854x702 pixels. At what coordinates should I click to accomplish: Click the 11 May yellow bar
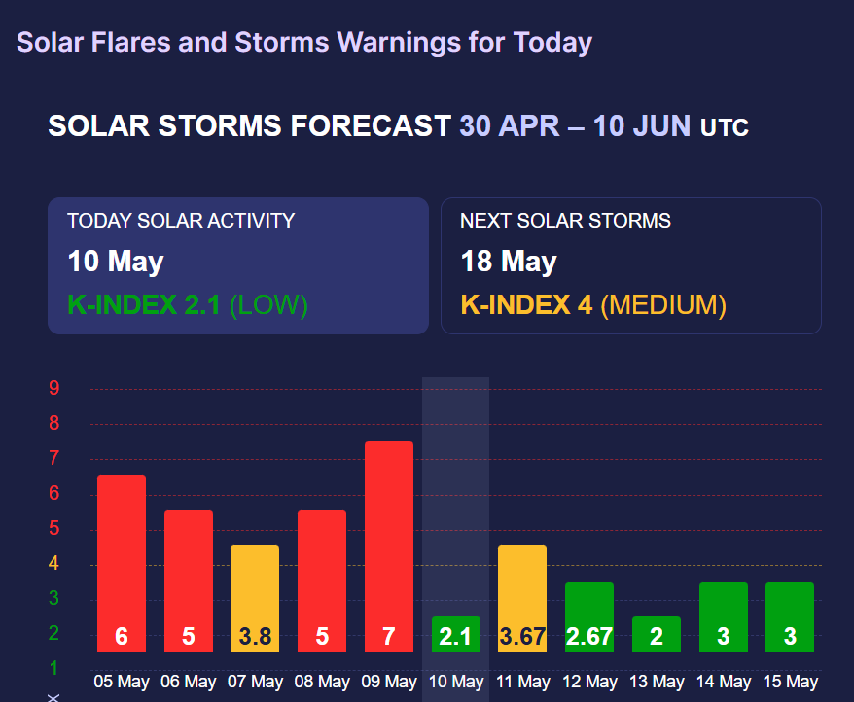pyautogui.click(x=522, y=598)
